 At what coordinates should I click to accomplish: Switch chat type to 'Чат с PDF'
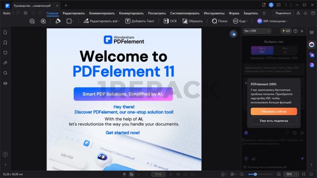point(262,50)
